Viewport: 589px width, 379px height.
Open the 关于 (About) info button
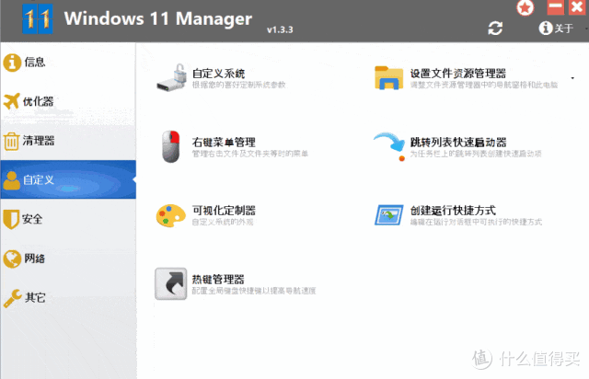coord(556,29)
